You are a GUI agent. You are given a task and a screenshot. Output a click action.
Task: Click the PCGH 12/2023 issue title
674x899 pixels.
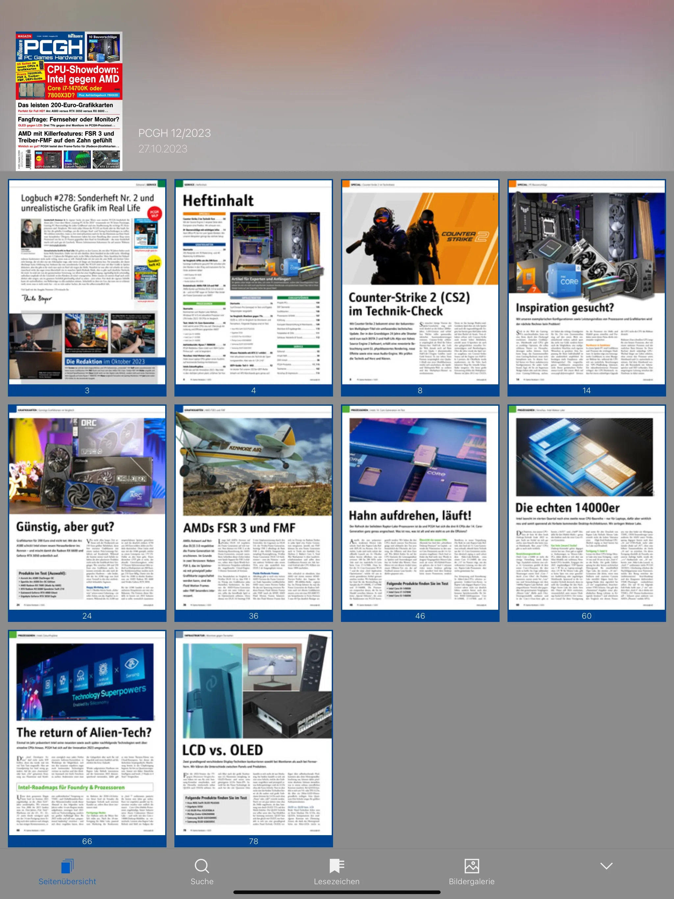pos(174,133)
